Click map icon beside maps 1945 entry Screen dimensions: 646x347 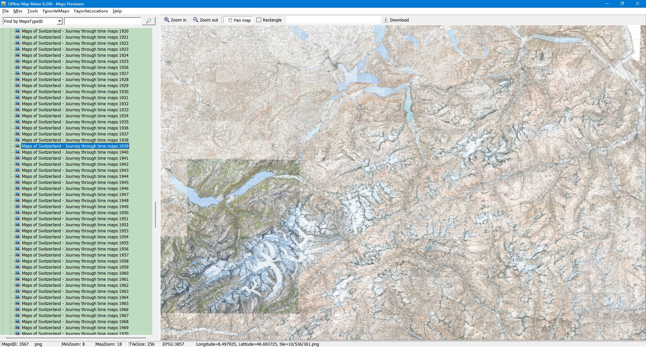click(x=17, y=182)
